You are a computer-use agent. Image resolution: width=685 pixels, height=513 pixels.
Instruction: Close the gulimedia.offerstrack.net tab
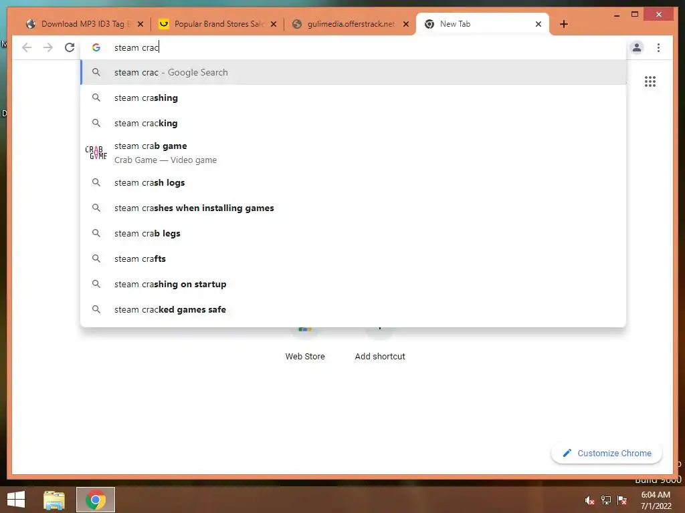click(x=406, y=24)
